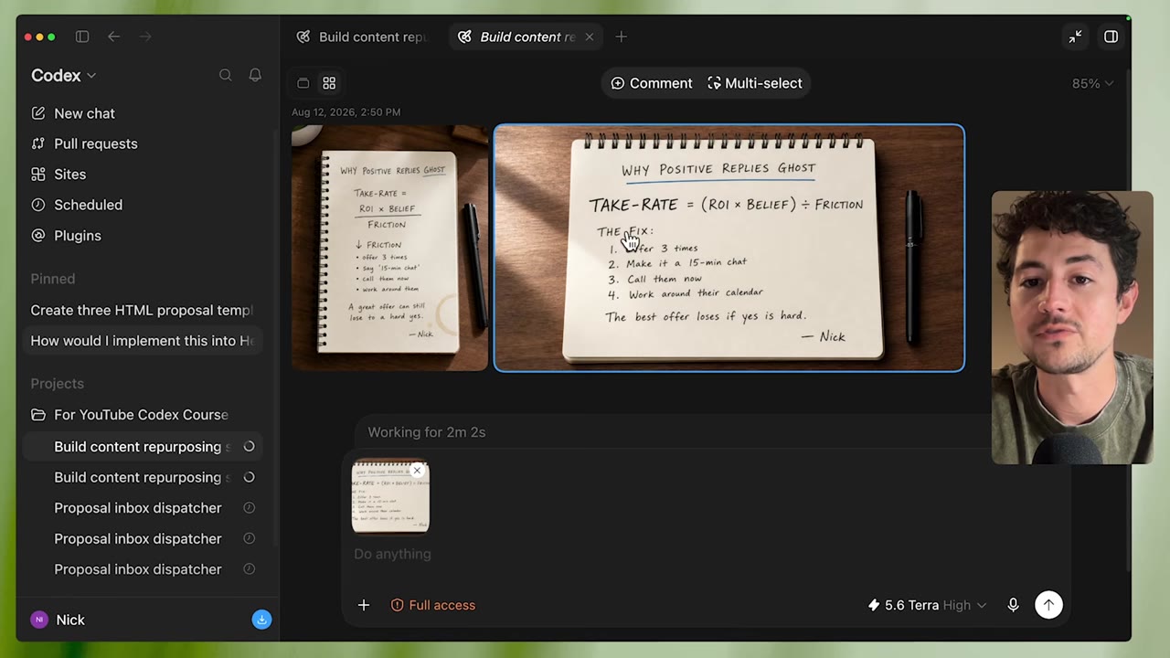The width and height of the screenshot is (1170, 658).
Task: Open the 5.6 Terra High model dropdown
Action: click(x=927, y=605)
